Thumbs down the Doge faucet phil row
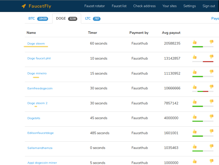 212,57
